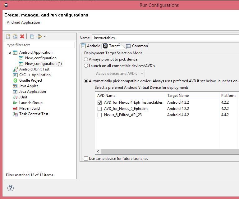Check the AVD_for_Nexus_5_Ephraim checkbox
239x199 pixels.
[x=99, y=109]
